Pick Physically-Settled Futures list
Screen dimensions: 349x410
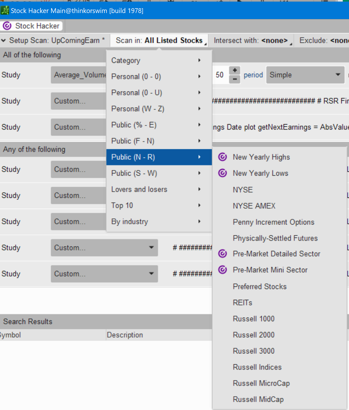pyautogui.click(x=280, y=238)
